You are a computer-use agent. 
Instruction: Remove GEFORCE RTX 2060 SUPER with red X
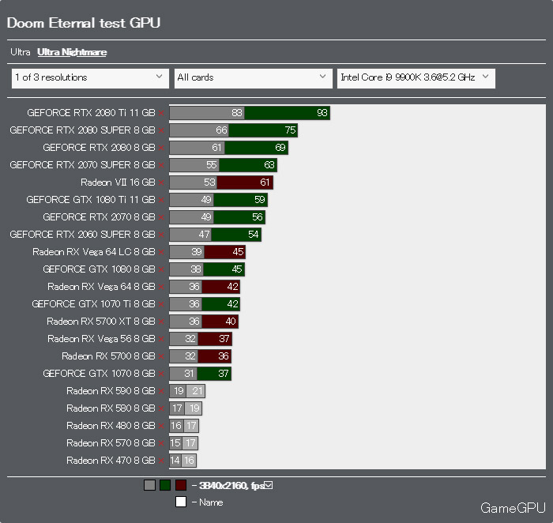[161, 235]
